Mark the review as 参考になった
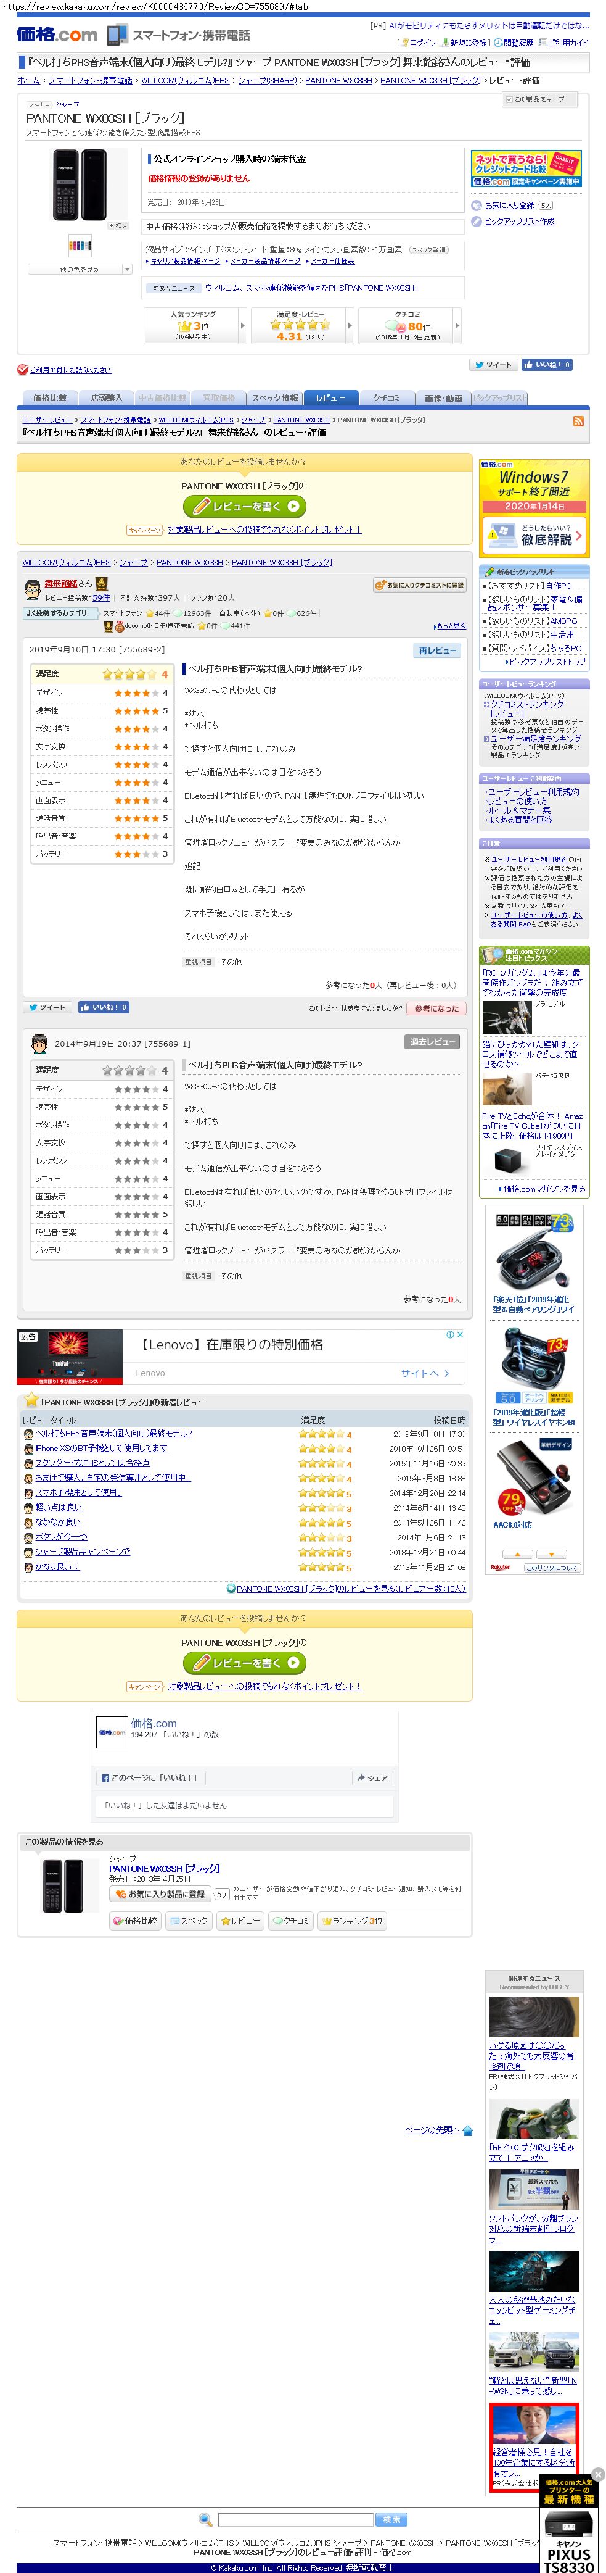 click(x=436, y=1009)
